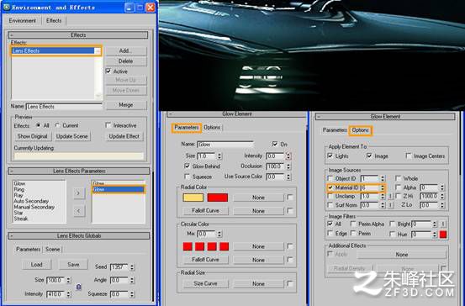
Task: Click the Load button in Globals
Action: tap(36, 265)
